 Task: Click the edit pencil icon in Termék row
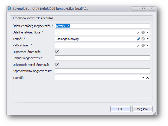(x=139, y=39)
